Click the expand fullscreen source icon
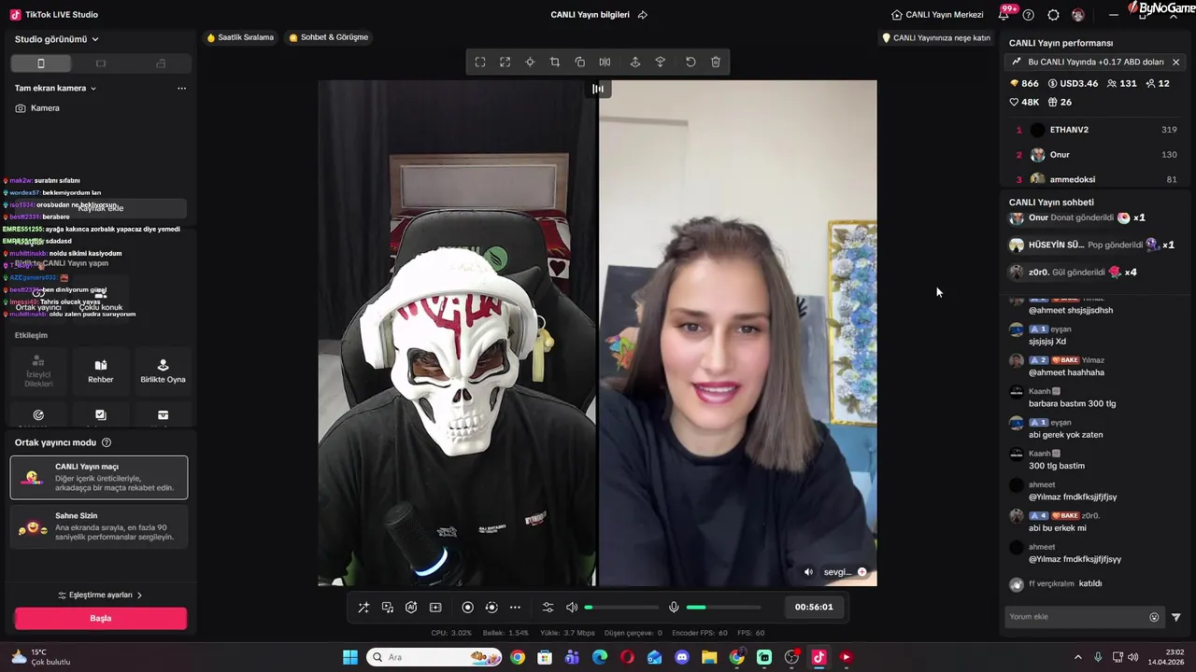Screen dimensions: 1196x672 tap(505, 63)
